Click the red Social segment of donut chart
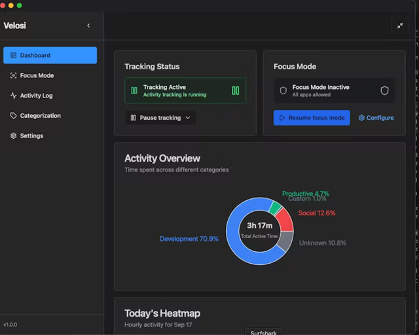 pos(286,220)
